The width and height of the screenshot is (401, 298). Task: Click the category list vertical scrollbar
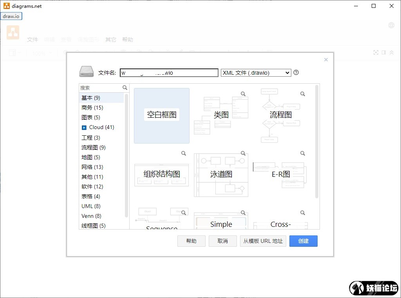126,155
